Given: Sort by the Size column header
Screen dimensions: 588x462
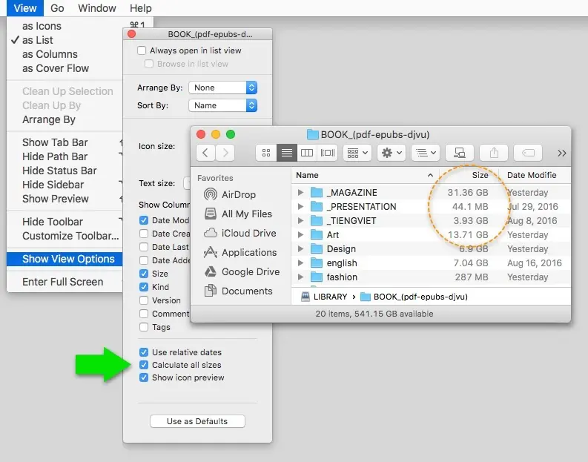Looking at the screenshot, I should point(480,175).
